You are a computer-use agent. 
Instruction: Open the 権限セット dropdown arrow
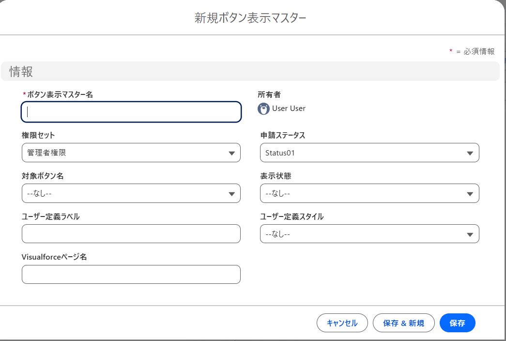(231, 153)
